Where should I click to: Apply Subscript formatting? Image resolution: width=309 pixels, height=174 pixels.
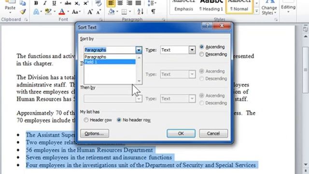point(77,3)
